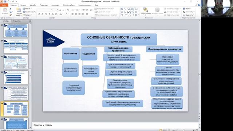Open Эффекты фигур shape effects

[172, 15]
